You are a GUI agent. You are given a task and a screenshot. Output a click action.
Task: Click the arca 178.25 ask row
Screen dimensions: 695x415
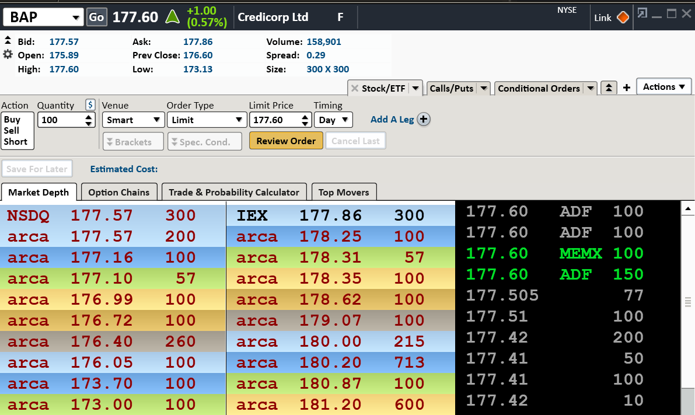[x=340, y=236]
